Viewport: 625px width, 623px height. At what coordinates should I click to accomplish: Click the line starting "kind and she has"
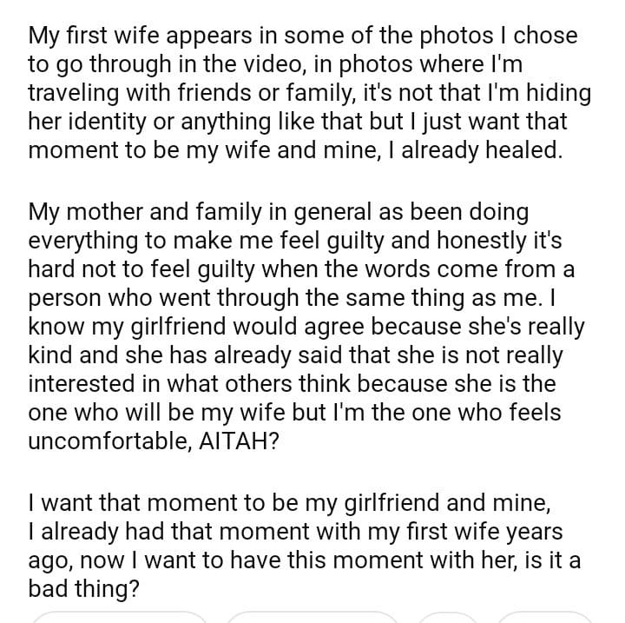click(295, 355)
